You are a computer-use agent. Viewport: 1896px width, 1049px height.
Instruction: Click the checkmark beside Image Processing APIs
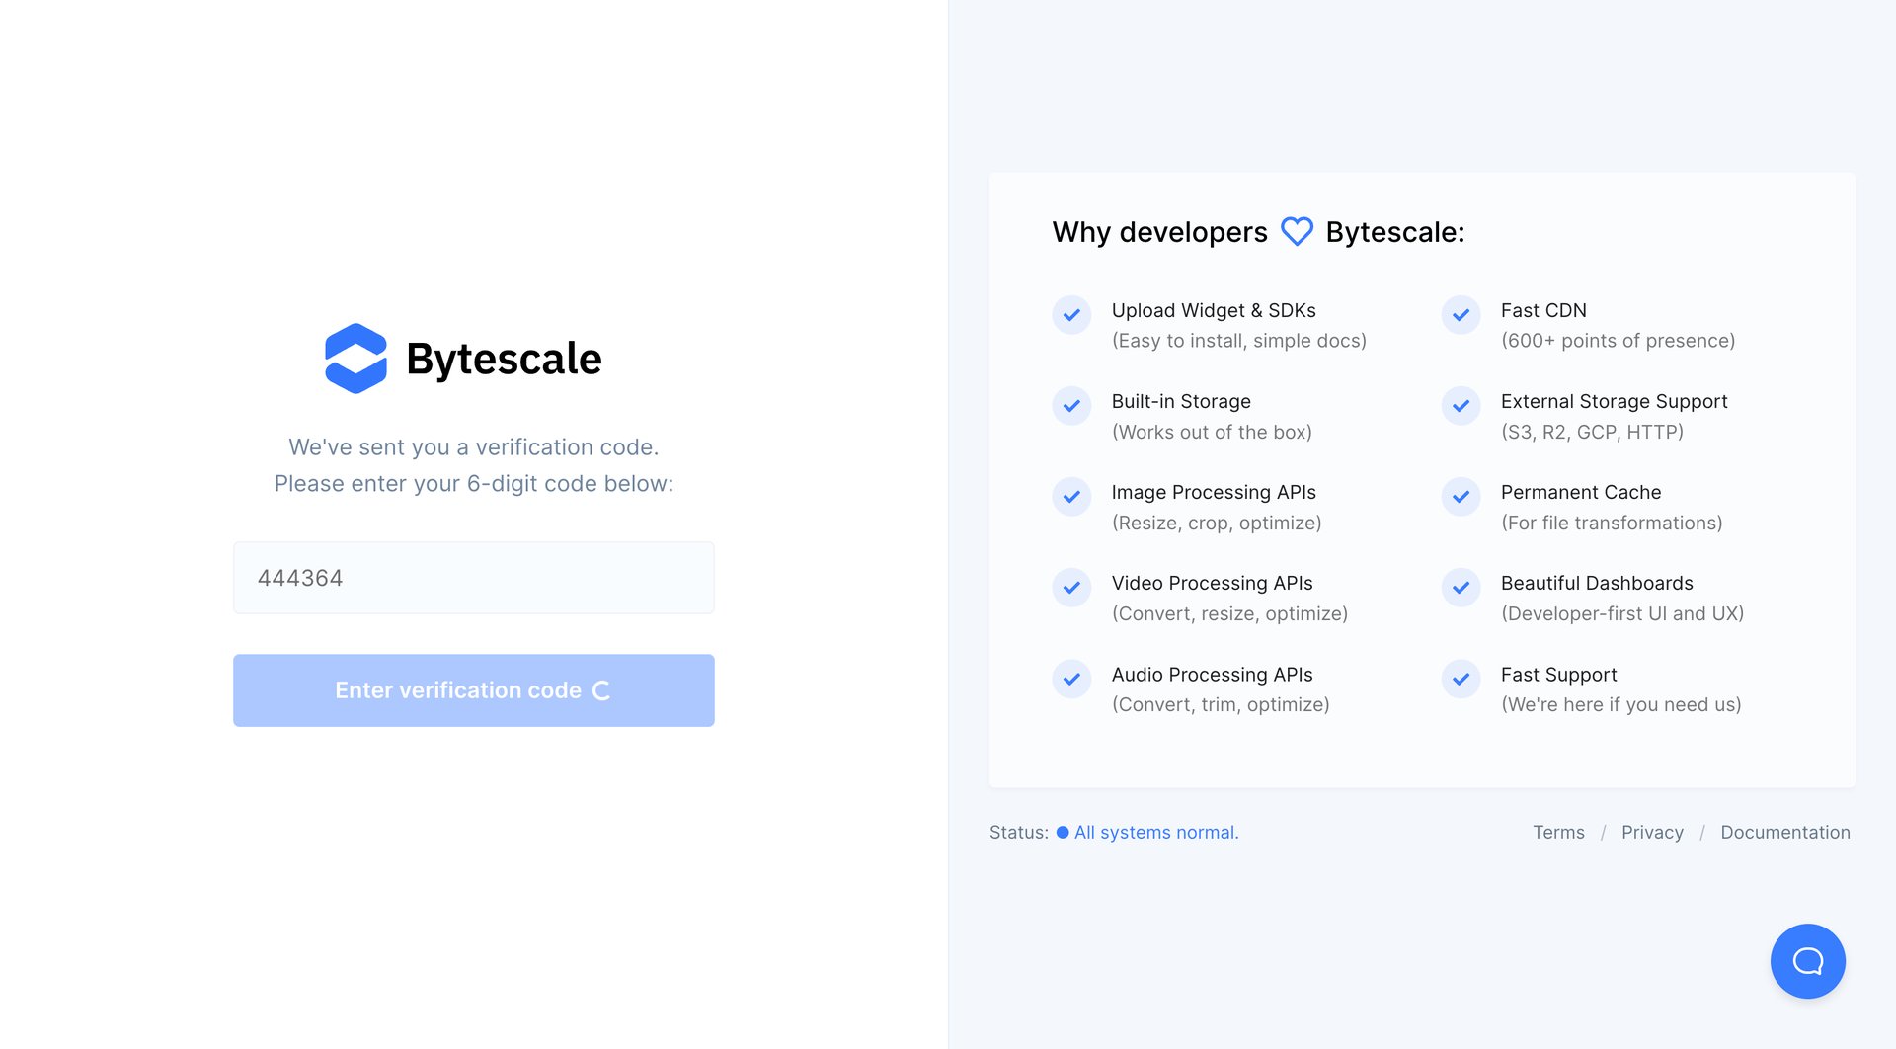[x=1070, y=497]
